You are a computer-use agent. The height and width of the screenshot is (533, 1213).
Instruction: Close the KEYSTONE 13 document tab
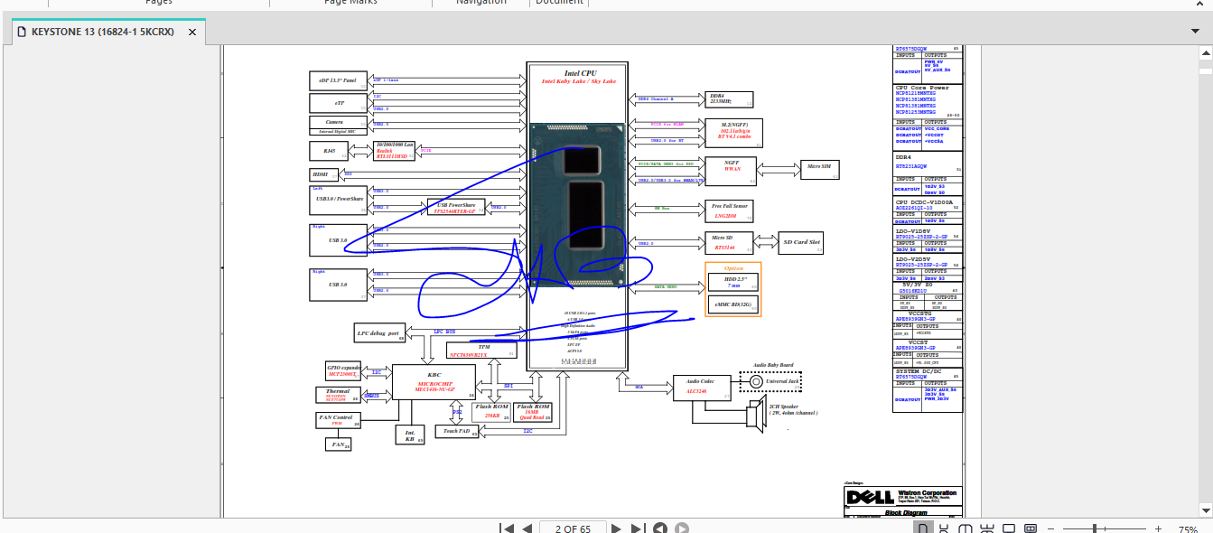192,32
